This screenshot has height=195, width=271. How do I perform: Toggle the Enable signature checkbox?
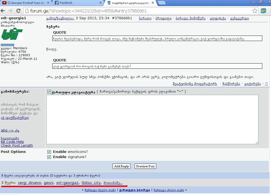(49, 157)
